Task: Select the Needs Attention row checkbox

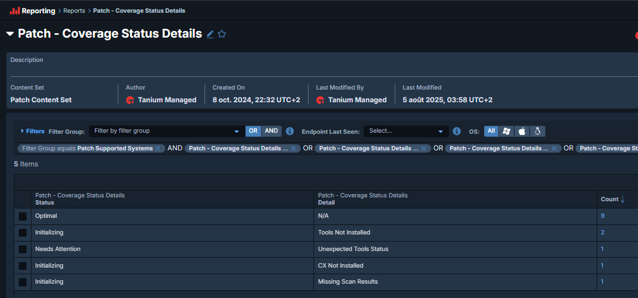Action: tap(23, 249)
